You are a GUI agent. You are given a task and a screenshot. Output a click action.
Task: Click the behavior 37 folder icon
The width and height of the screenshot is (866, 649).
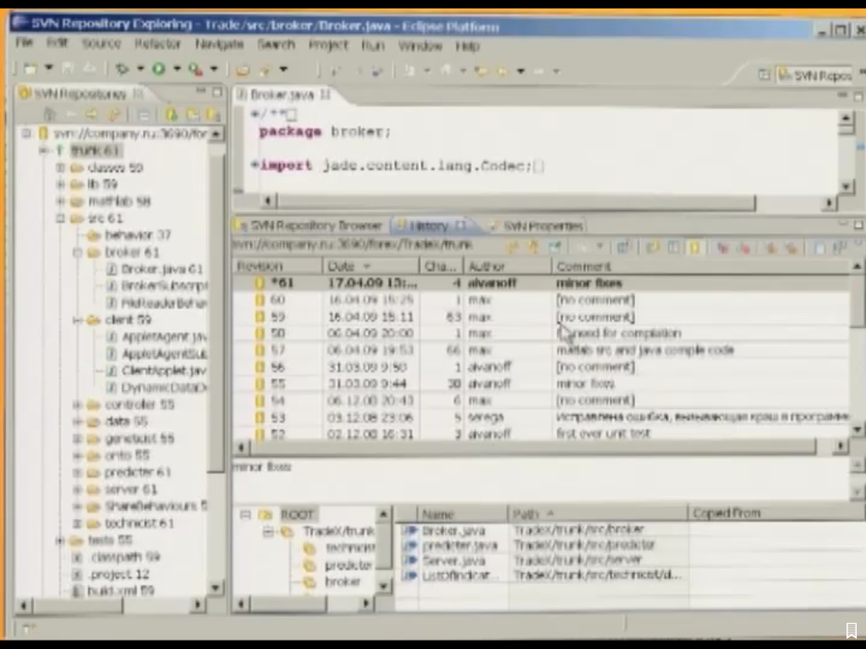click(93, 235)
